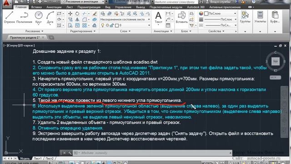Activate the Mirror tool
Viewport: 291px width, 164px height.
pyautogui.click(x=77, y=19)
